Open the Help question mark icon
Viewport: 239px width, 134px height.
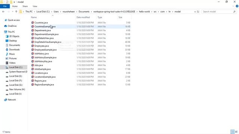click(237, 6)
